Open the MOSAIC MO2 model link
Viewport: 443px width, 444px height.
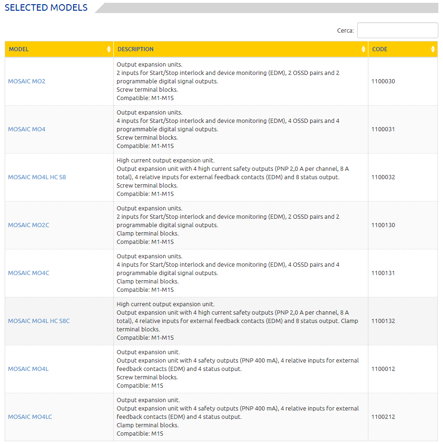pos(27,81)
